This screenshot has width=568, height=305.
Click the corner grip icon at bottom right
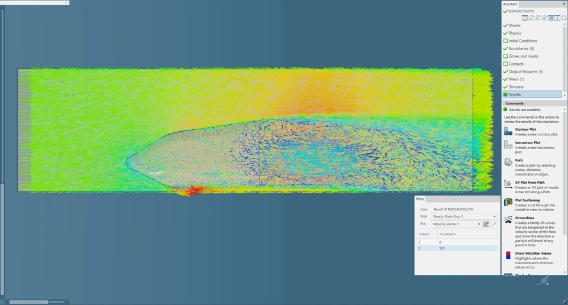[x=564, y=301]
